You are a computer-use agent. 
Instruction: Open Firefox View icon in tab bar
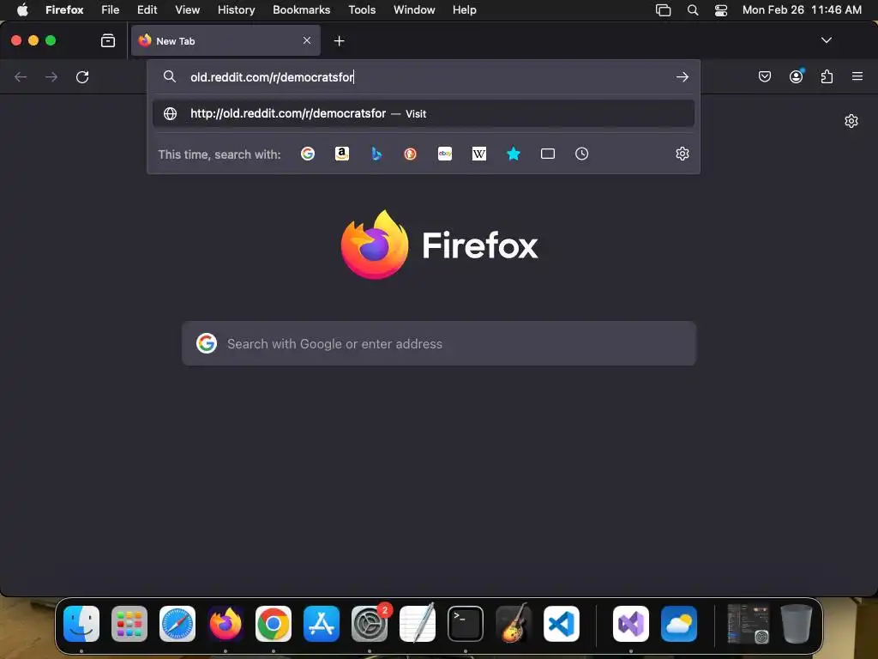(x=107, y=40)
